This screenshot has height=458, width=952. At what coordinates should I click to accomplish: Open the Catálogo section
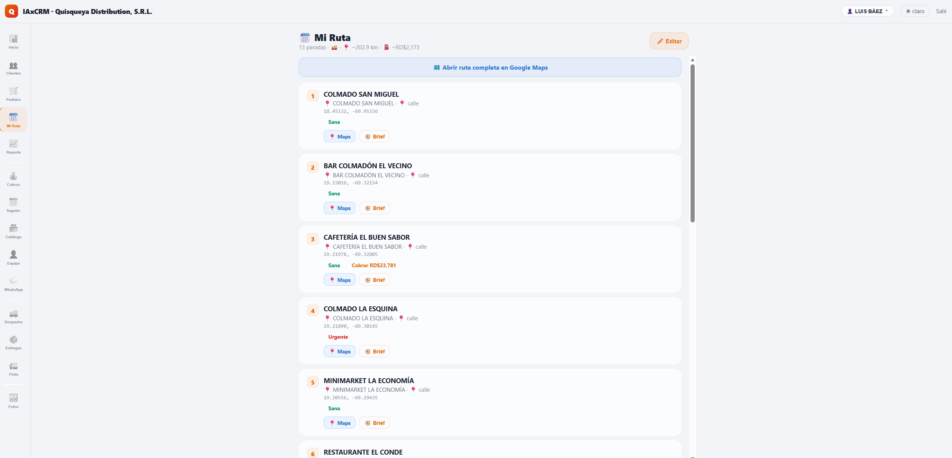[14, 231]
